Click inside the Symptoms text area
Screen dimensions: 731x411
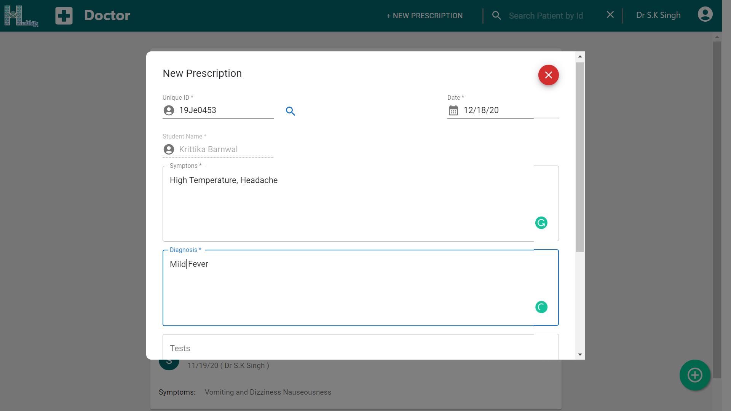[343, 202]
